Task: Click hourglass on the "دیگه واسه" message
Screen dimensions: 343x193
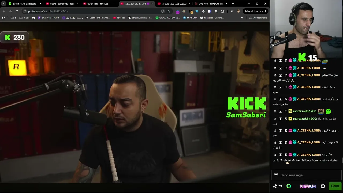Action: 281,155
